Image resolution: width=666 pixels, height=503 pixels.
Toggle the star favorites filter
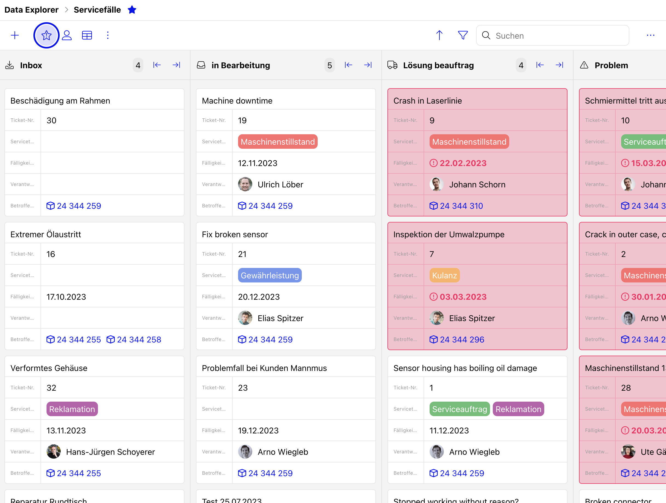(46, 35)
